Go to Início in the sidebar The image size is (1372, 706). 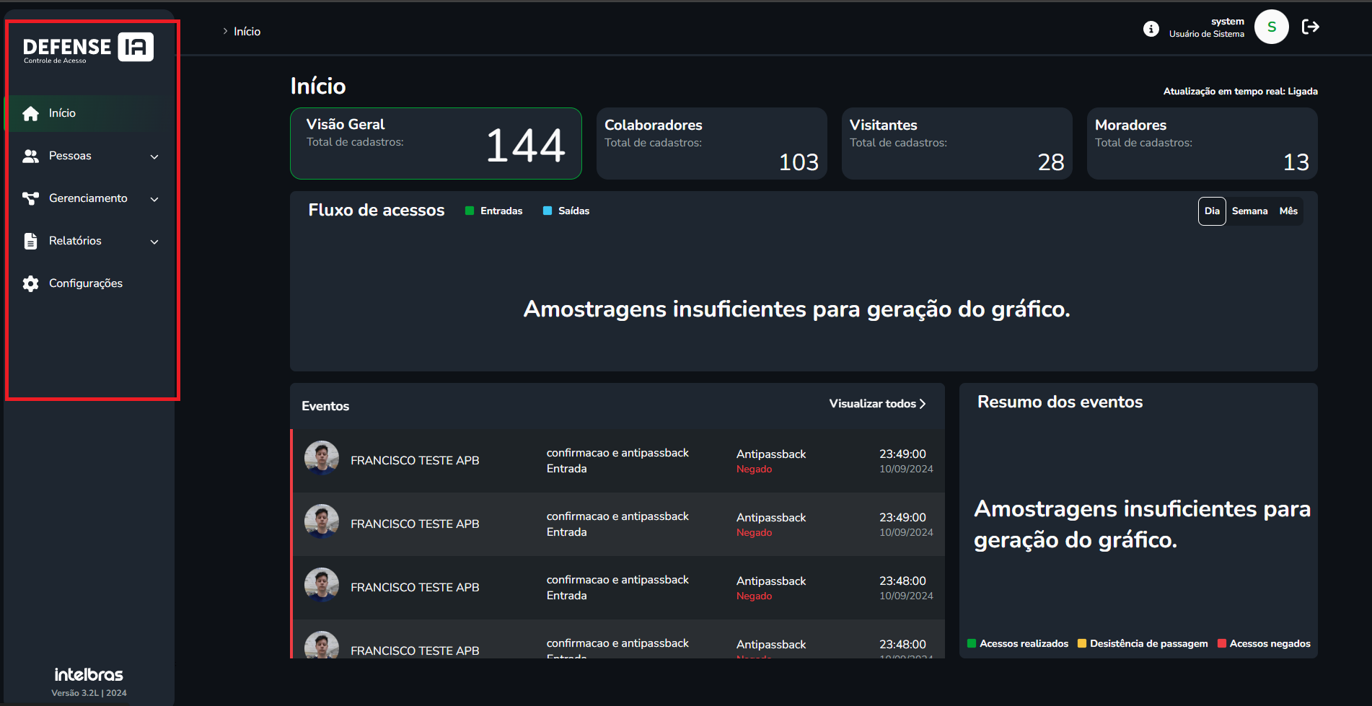tap(90, 113)
